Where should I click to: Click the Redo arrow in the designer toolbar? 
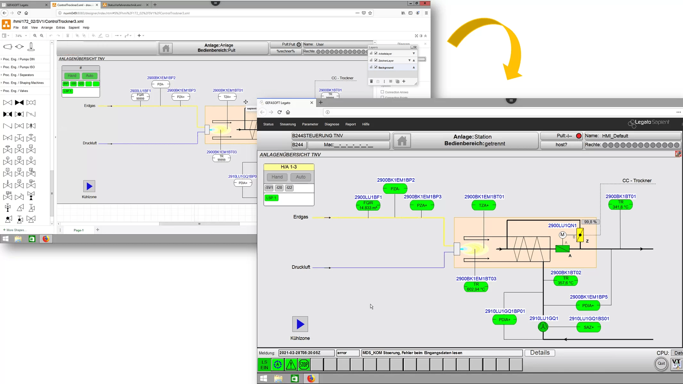click(x=58, y=36)
